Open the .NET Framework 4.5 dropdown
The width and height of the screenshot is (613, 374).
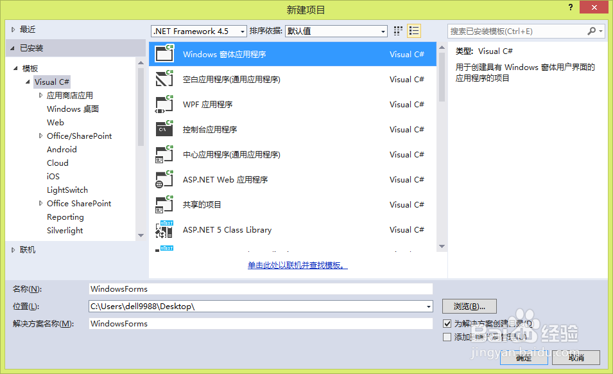[x=198, y=31]
